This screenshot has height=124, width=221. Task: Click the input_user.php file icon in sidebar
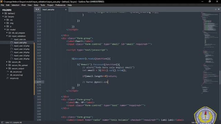[11, 42]
